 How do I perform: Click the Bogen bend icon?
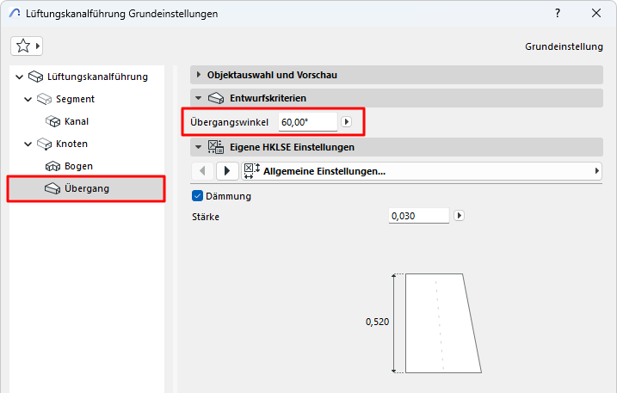tap(52, 167)
